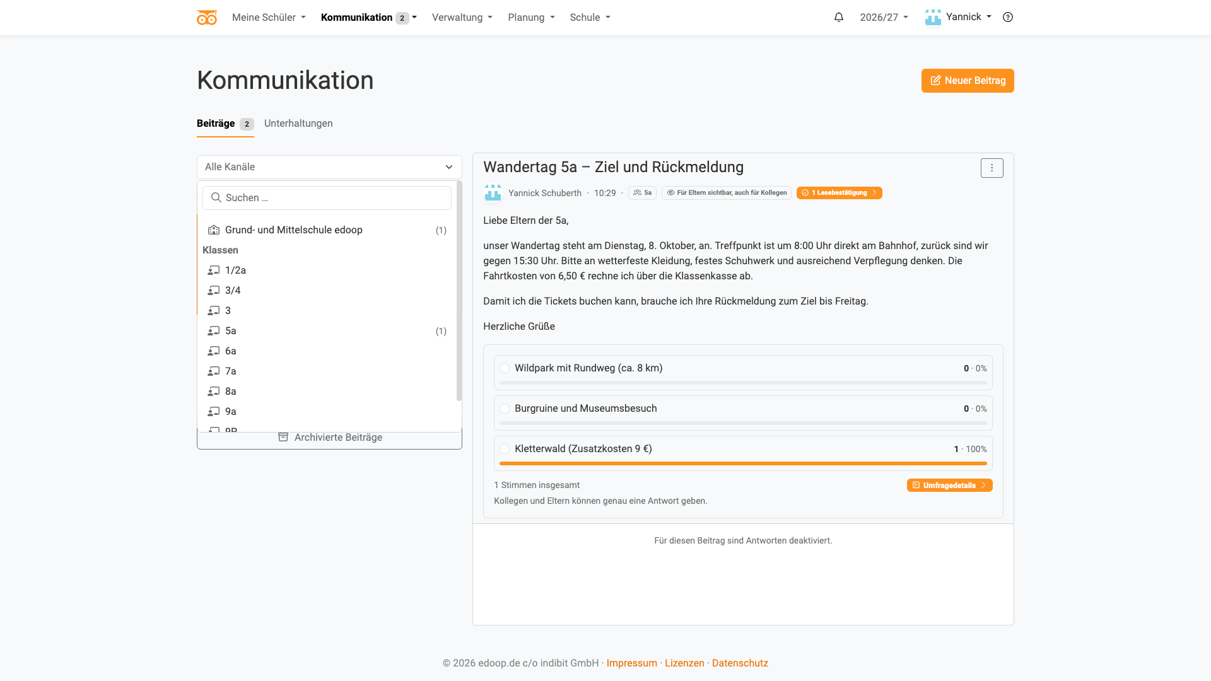Click the class icon next to 8a
Viewport: 1211px width, 681px height.
214,392
